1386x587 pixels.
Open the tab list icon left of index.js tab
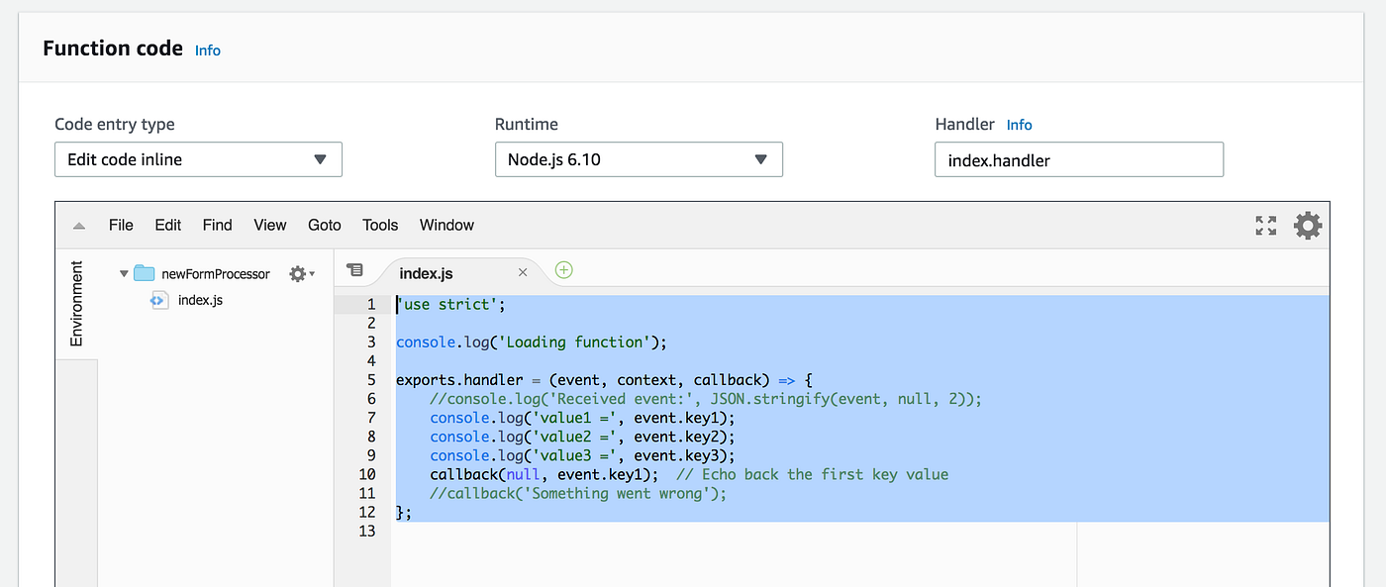[354, 269]
